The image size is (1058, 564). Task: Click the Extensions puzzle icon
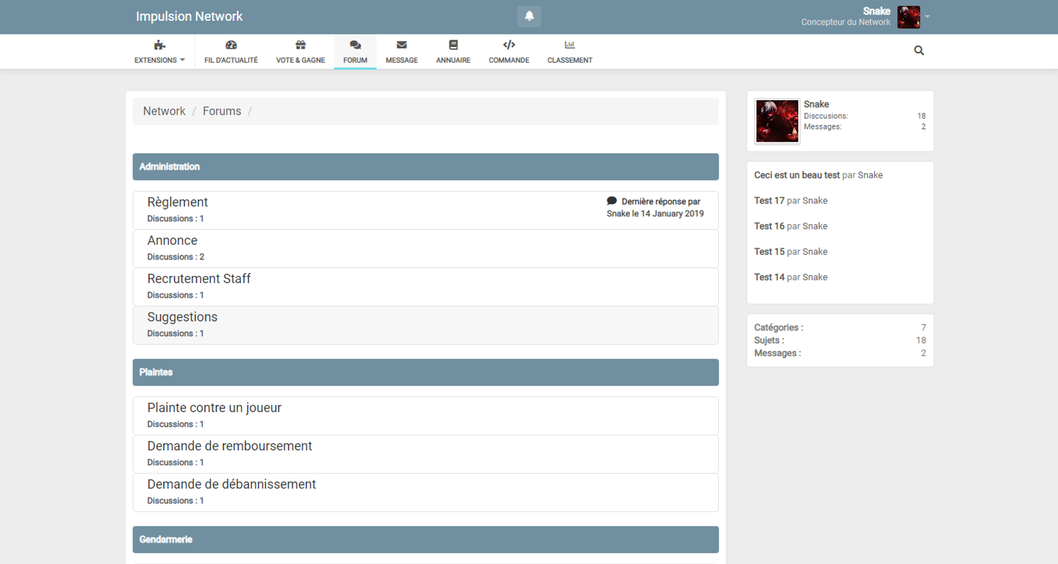click(x=159, y=45)
